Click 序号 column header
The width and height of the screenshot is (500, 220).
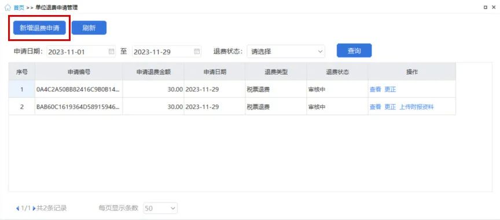click(21, 72)
